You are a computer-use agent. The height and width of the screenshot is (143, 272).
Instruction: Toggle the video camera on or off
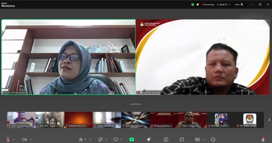24,139
